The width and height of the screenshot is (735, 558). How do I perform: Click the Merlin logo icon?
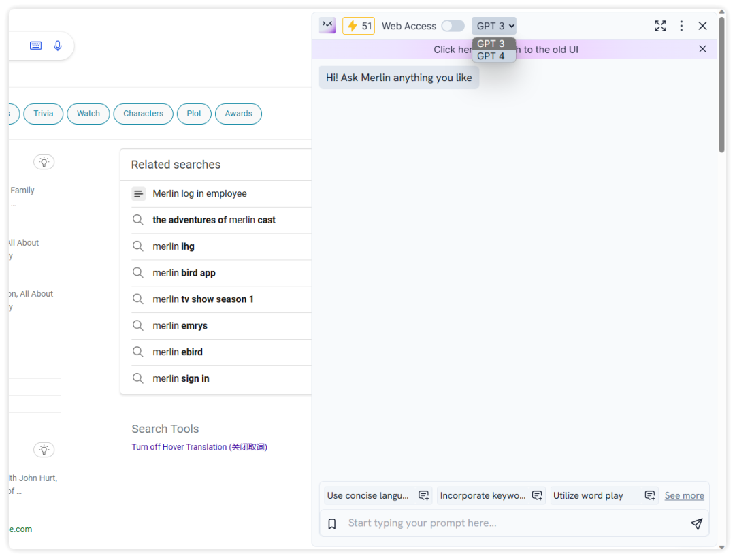click(327, 25)
